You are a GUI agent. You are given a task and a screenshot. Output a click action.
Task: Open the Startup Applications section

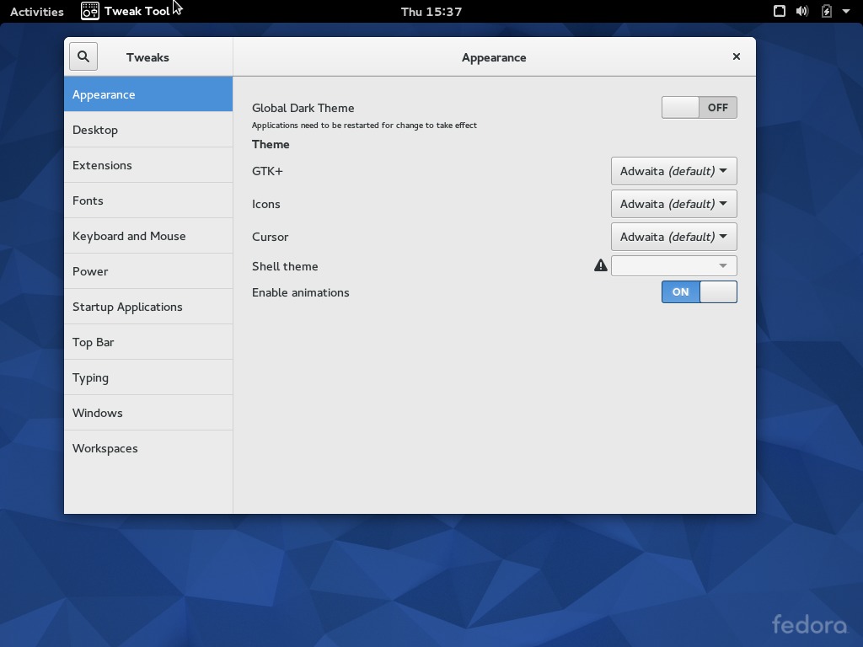tap(127, 307)
